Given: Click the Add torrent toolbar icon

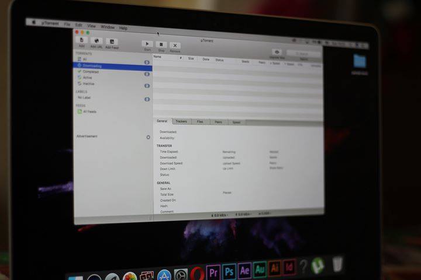Looking at the screenshot, I should point(82,40).
